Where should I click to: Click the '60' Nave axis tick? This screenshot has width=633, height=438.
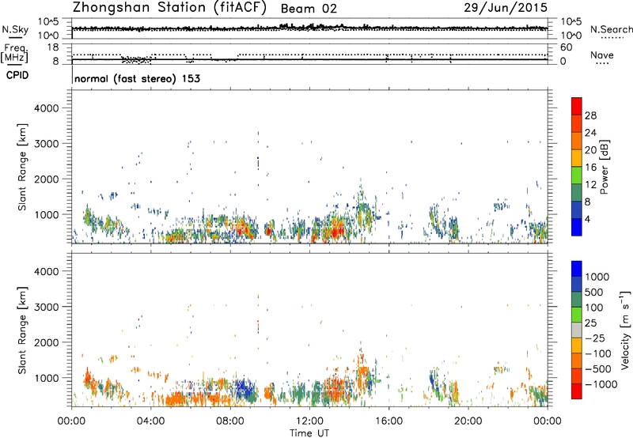point(567,47)
